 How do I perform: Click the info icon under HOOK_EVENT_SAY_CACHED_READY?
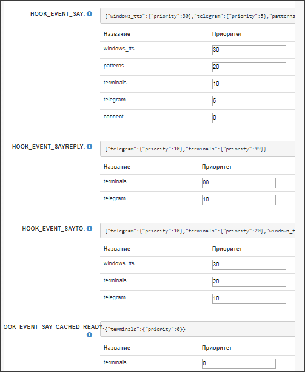[89, 335]
